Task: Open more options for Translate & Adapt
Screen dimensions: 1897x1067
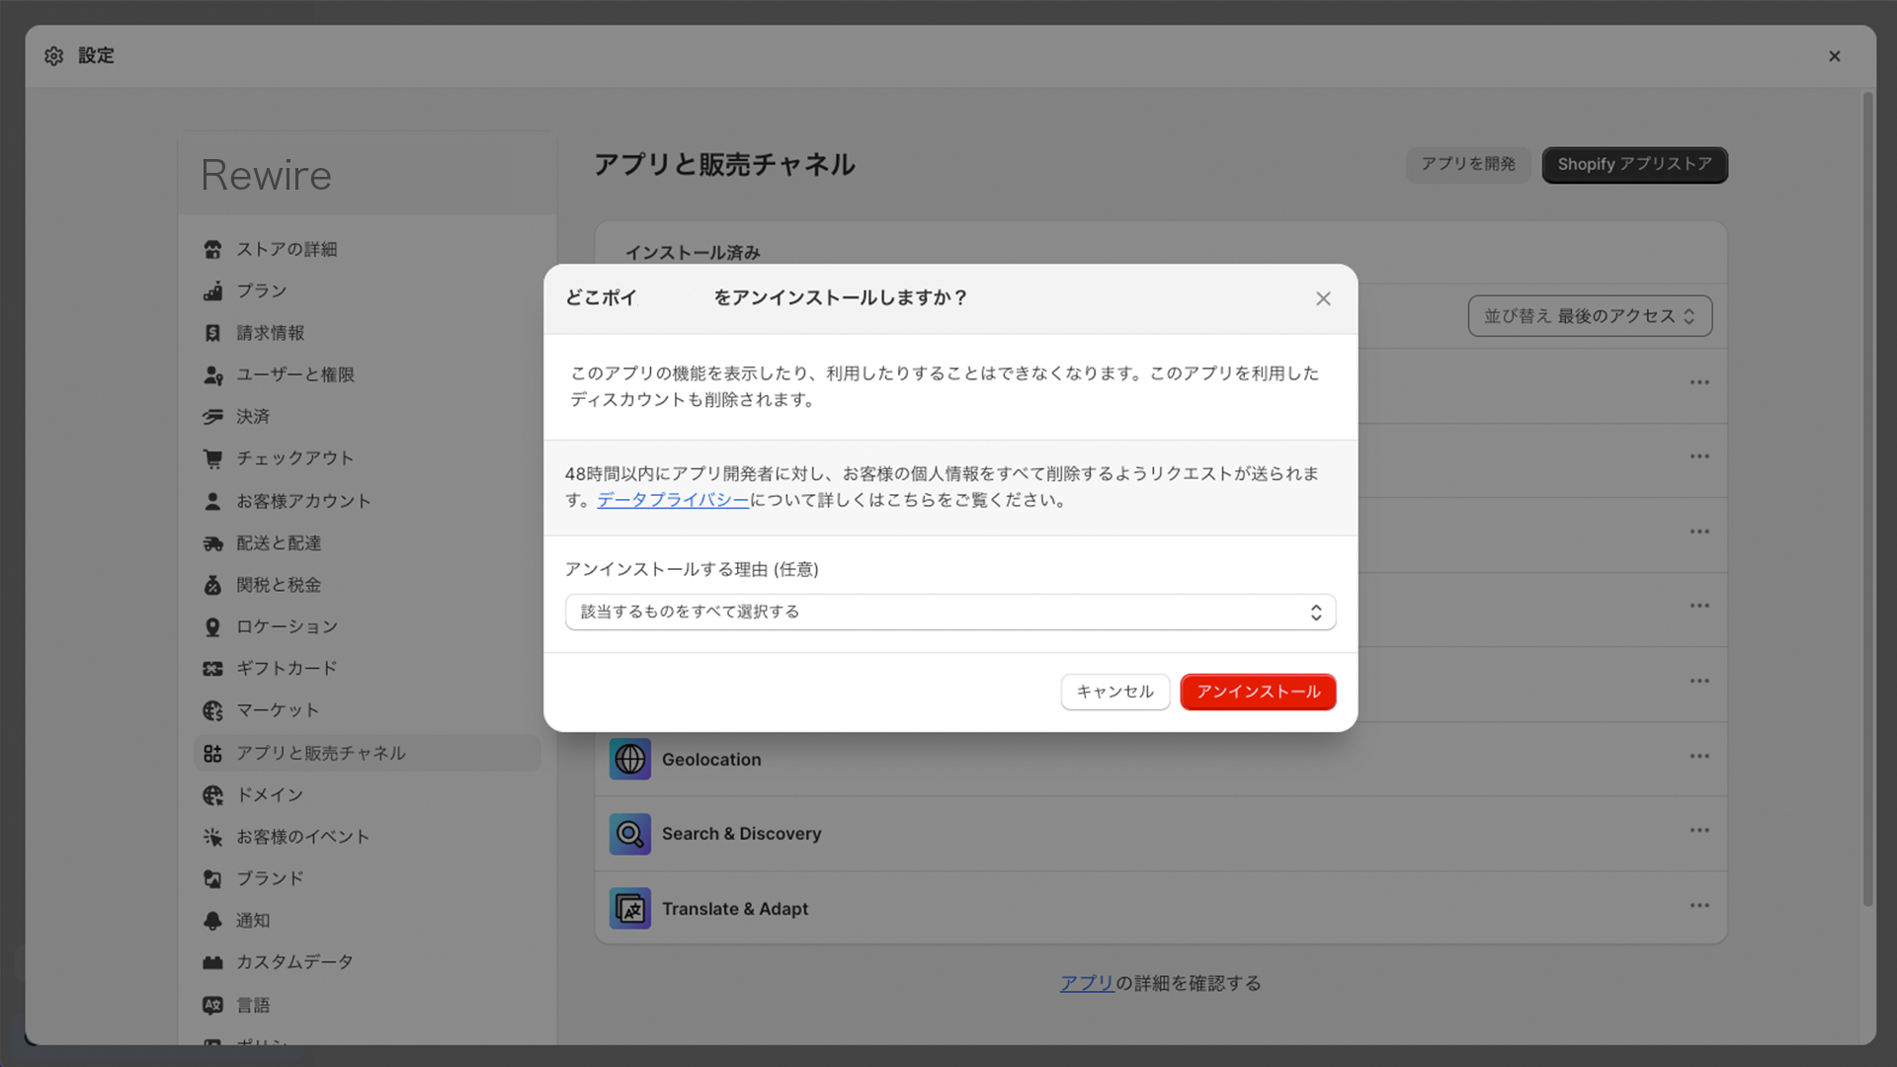Action: [x=1699, y=906]
